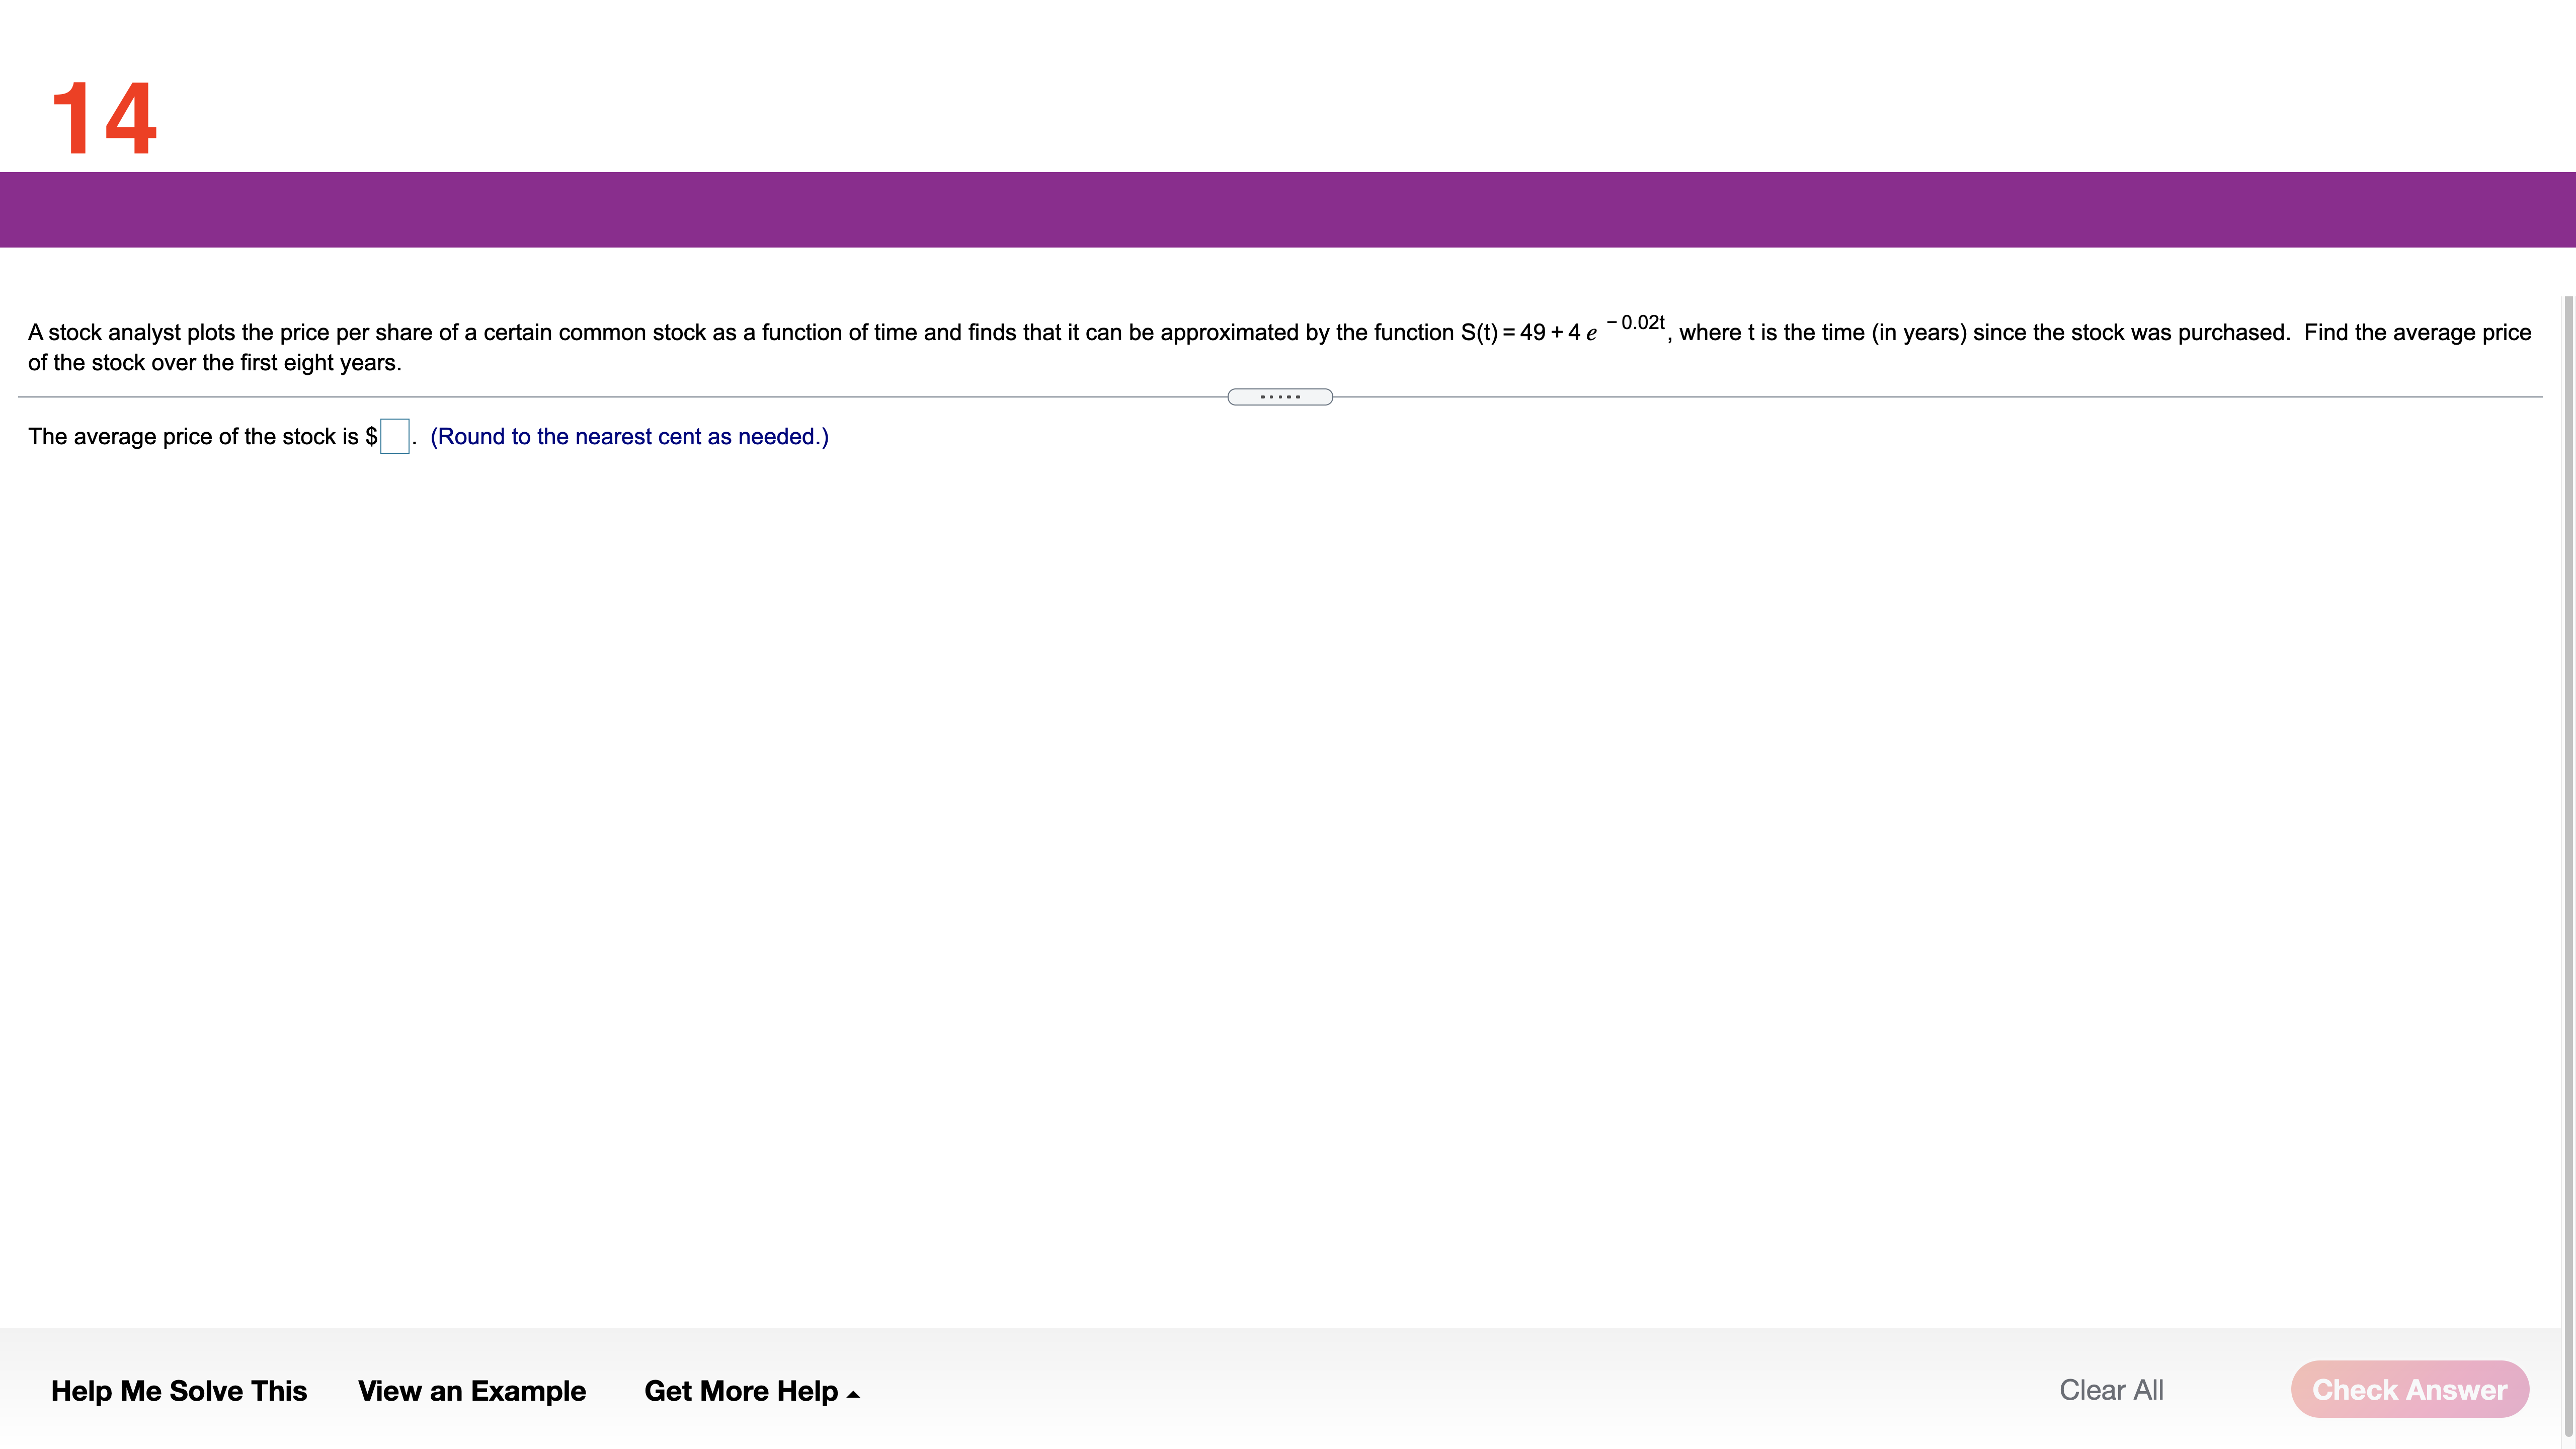Focus the average price answer box
The width and height of the screenshot is (2576, 1449).
click(x=394, y=436)
